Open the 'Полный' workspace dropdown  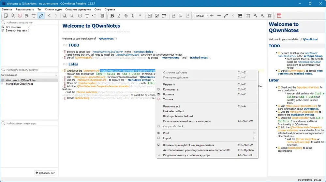coord(201,16)
